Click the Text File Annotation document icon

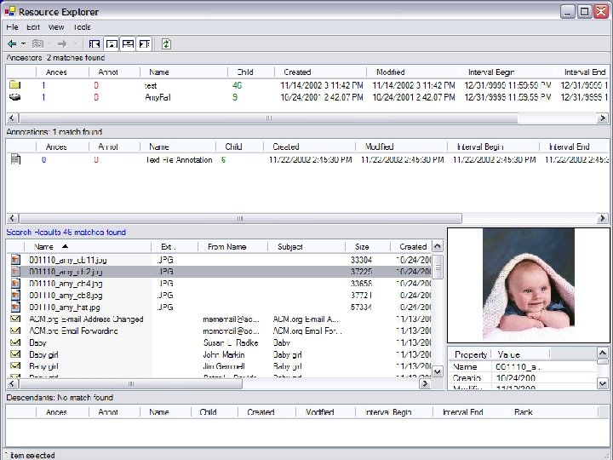click(x=14, y=159)
